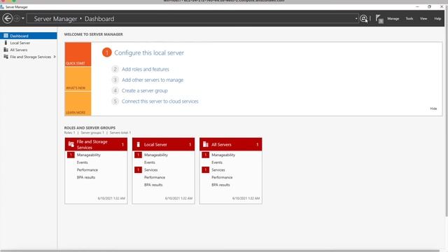
Task: Open Events in Local Server tile
Action: [x=149, y=162]
